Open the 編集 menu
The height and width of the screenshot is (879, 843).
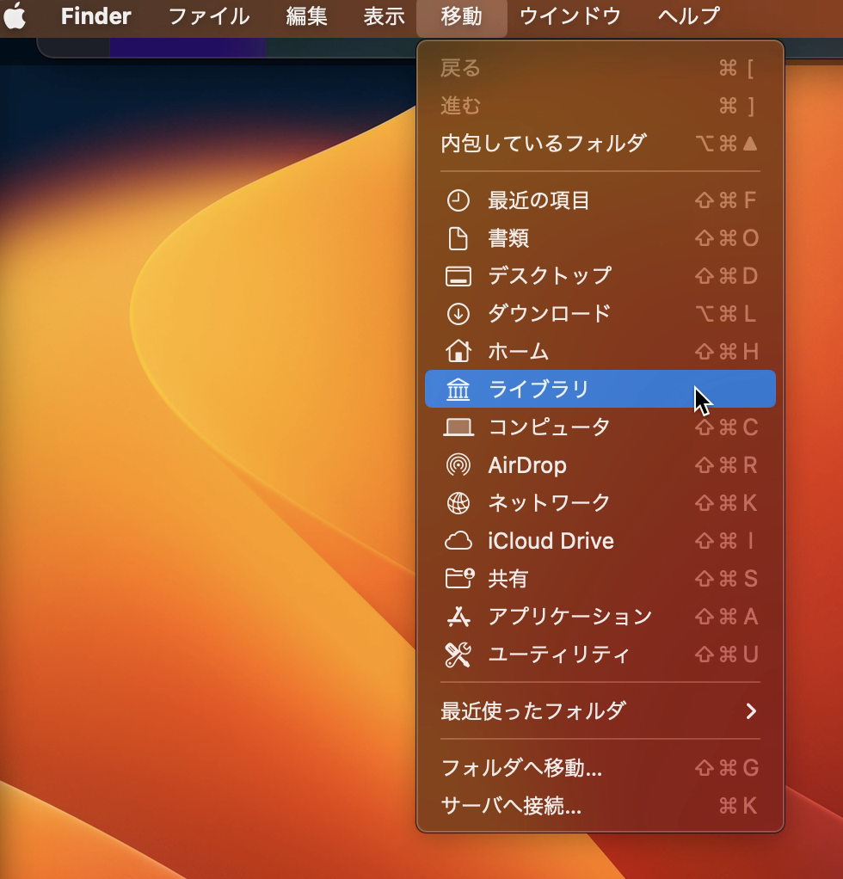[x=306, y=15]
